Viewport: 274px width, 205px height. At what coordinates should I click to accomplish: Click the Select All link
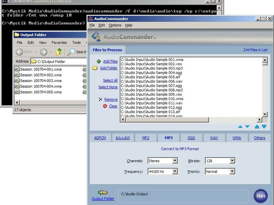[110, 80]
